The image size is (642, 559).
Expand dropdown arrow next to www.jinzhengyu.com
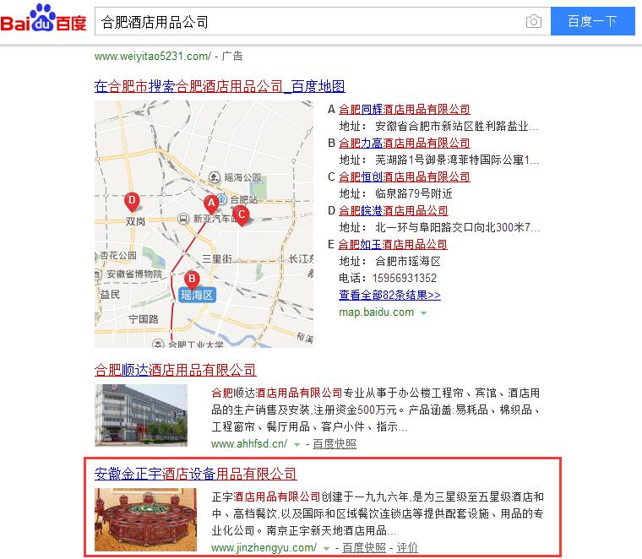[x=326, y=548]
